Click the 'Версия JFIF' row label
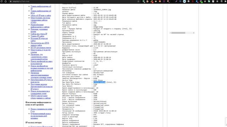 67,119
